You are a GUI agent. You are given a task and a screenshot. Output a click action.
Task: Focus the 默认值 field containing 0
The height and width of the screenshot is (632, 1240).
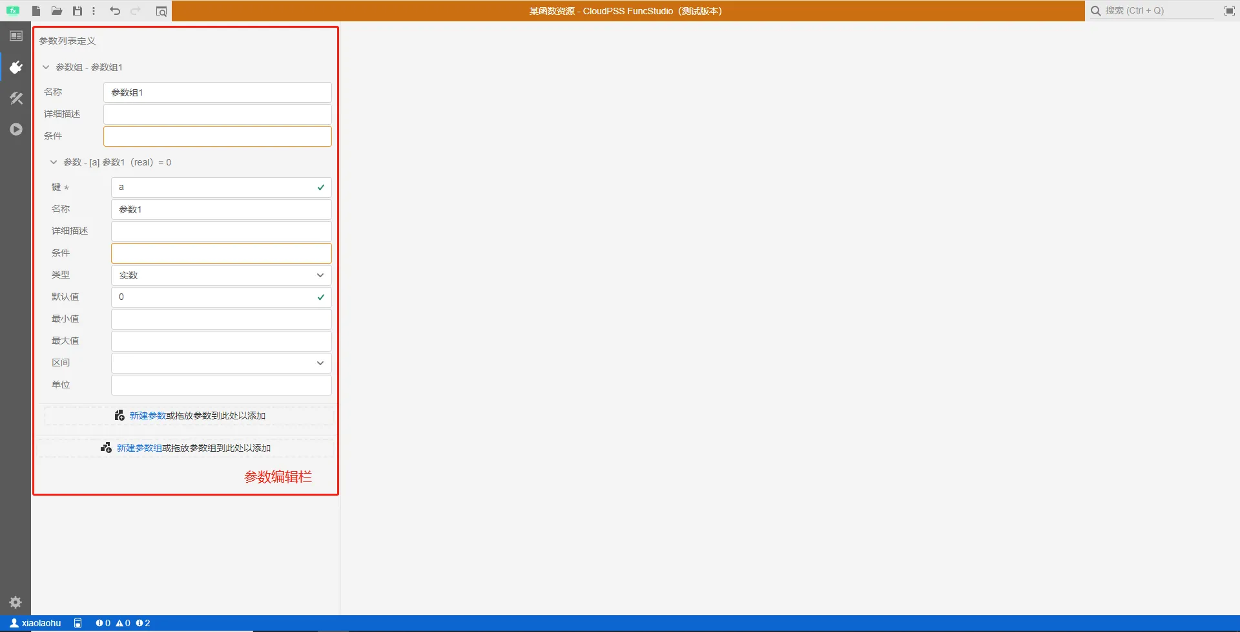[222, 297]
